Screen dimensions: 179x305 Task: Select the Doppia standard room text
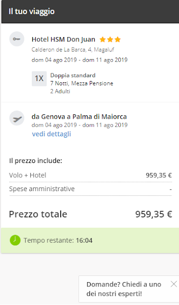[x=73, y=75]
